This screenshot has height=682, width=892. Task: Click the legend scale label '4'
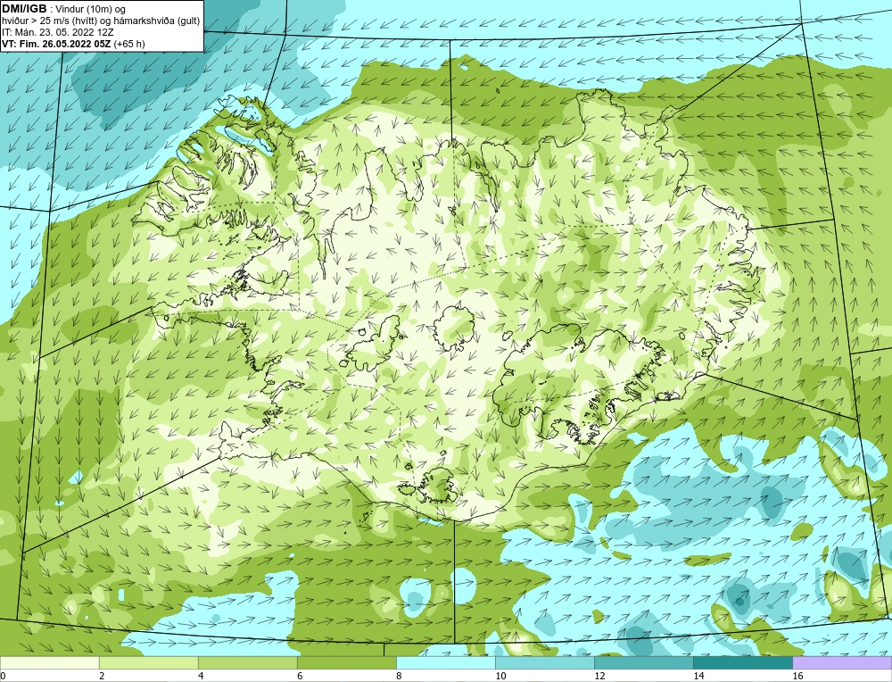point(201,676)
